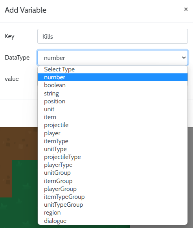
Task: Select playerType data type
Action: (x=112, y=165)
